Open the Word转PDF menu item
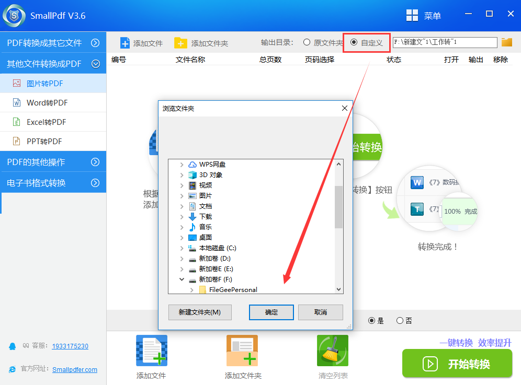Viewport: 521px width, 385px height. click(x=53, y=102)
